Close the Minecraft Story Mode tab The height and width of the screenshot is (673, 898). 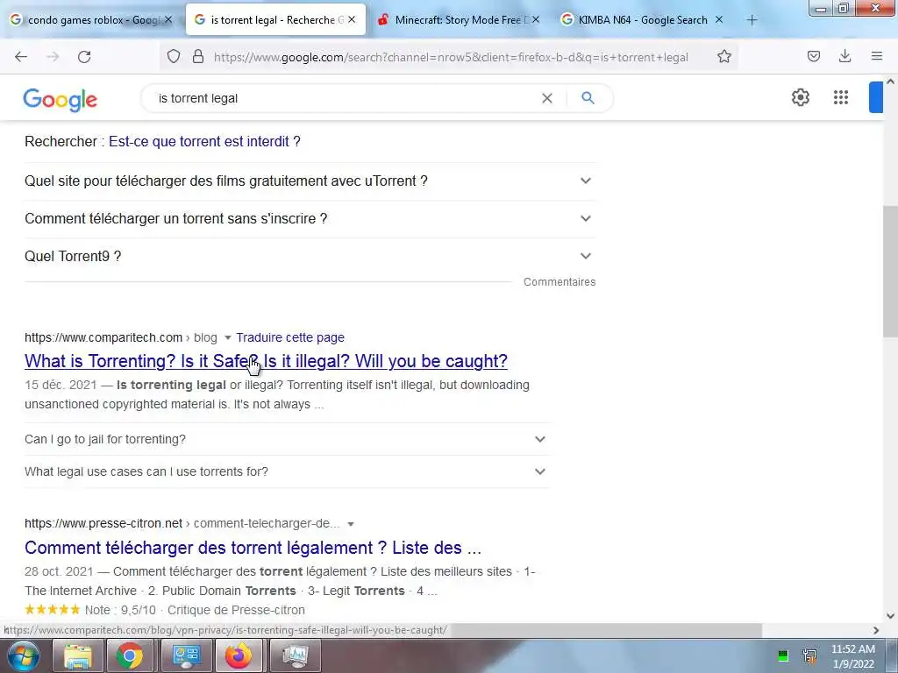(x=536, y=20)
